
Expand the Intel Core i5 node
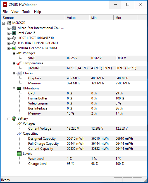(x=9, y=33)
